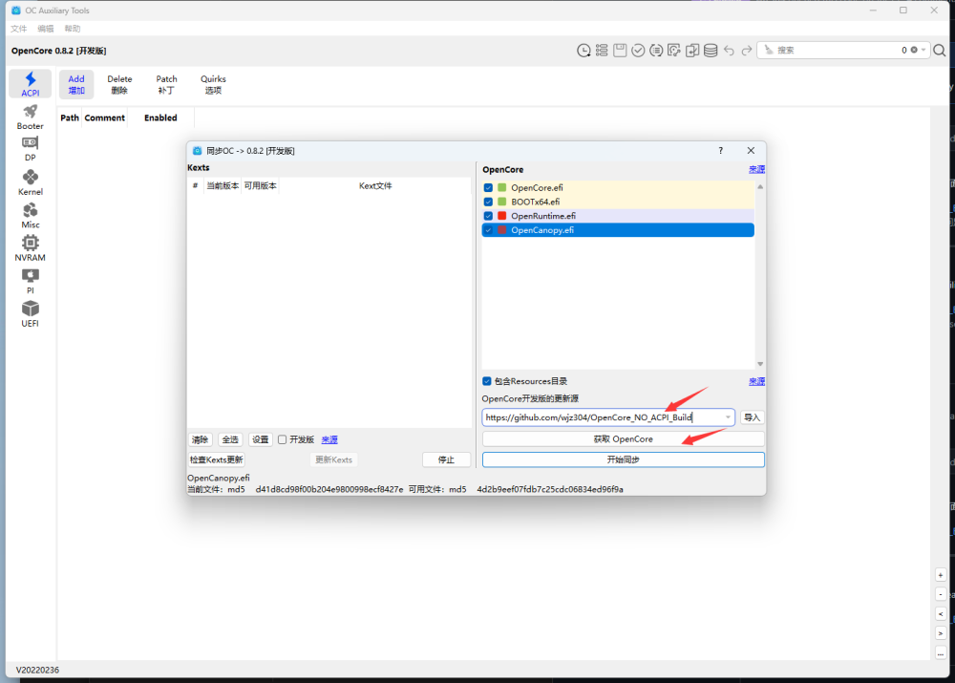Uncheck the OpenRuntime.efi checkbox
Screen dimensions: 955x683
point(488,216)
